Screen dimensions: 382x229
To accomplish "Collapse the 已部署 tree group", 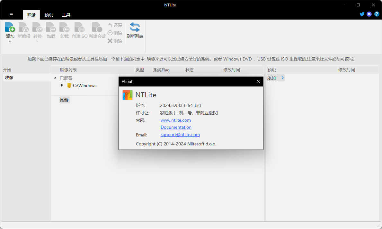I will pyautogui.click(x=55, y=78).
